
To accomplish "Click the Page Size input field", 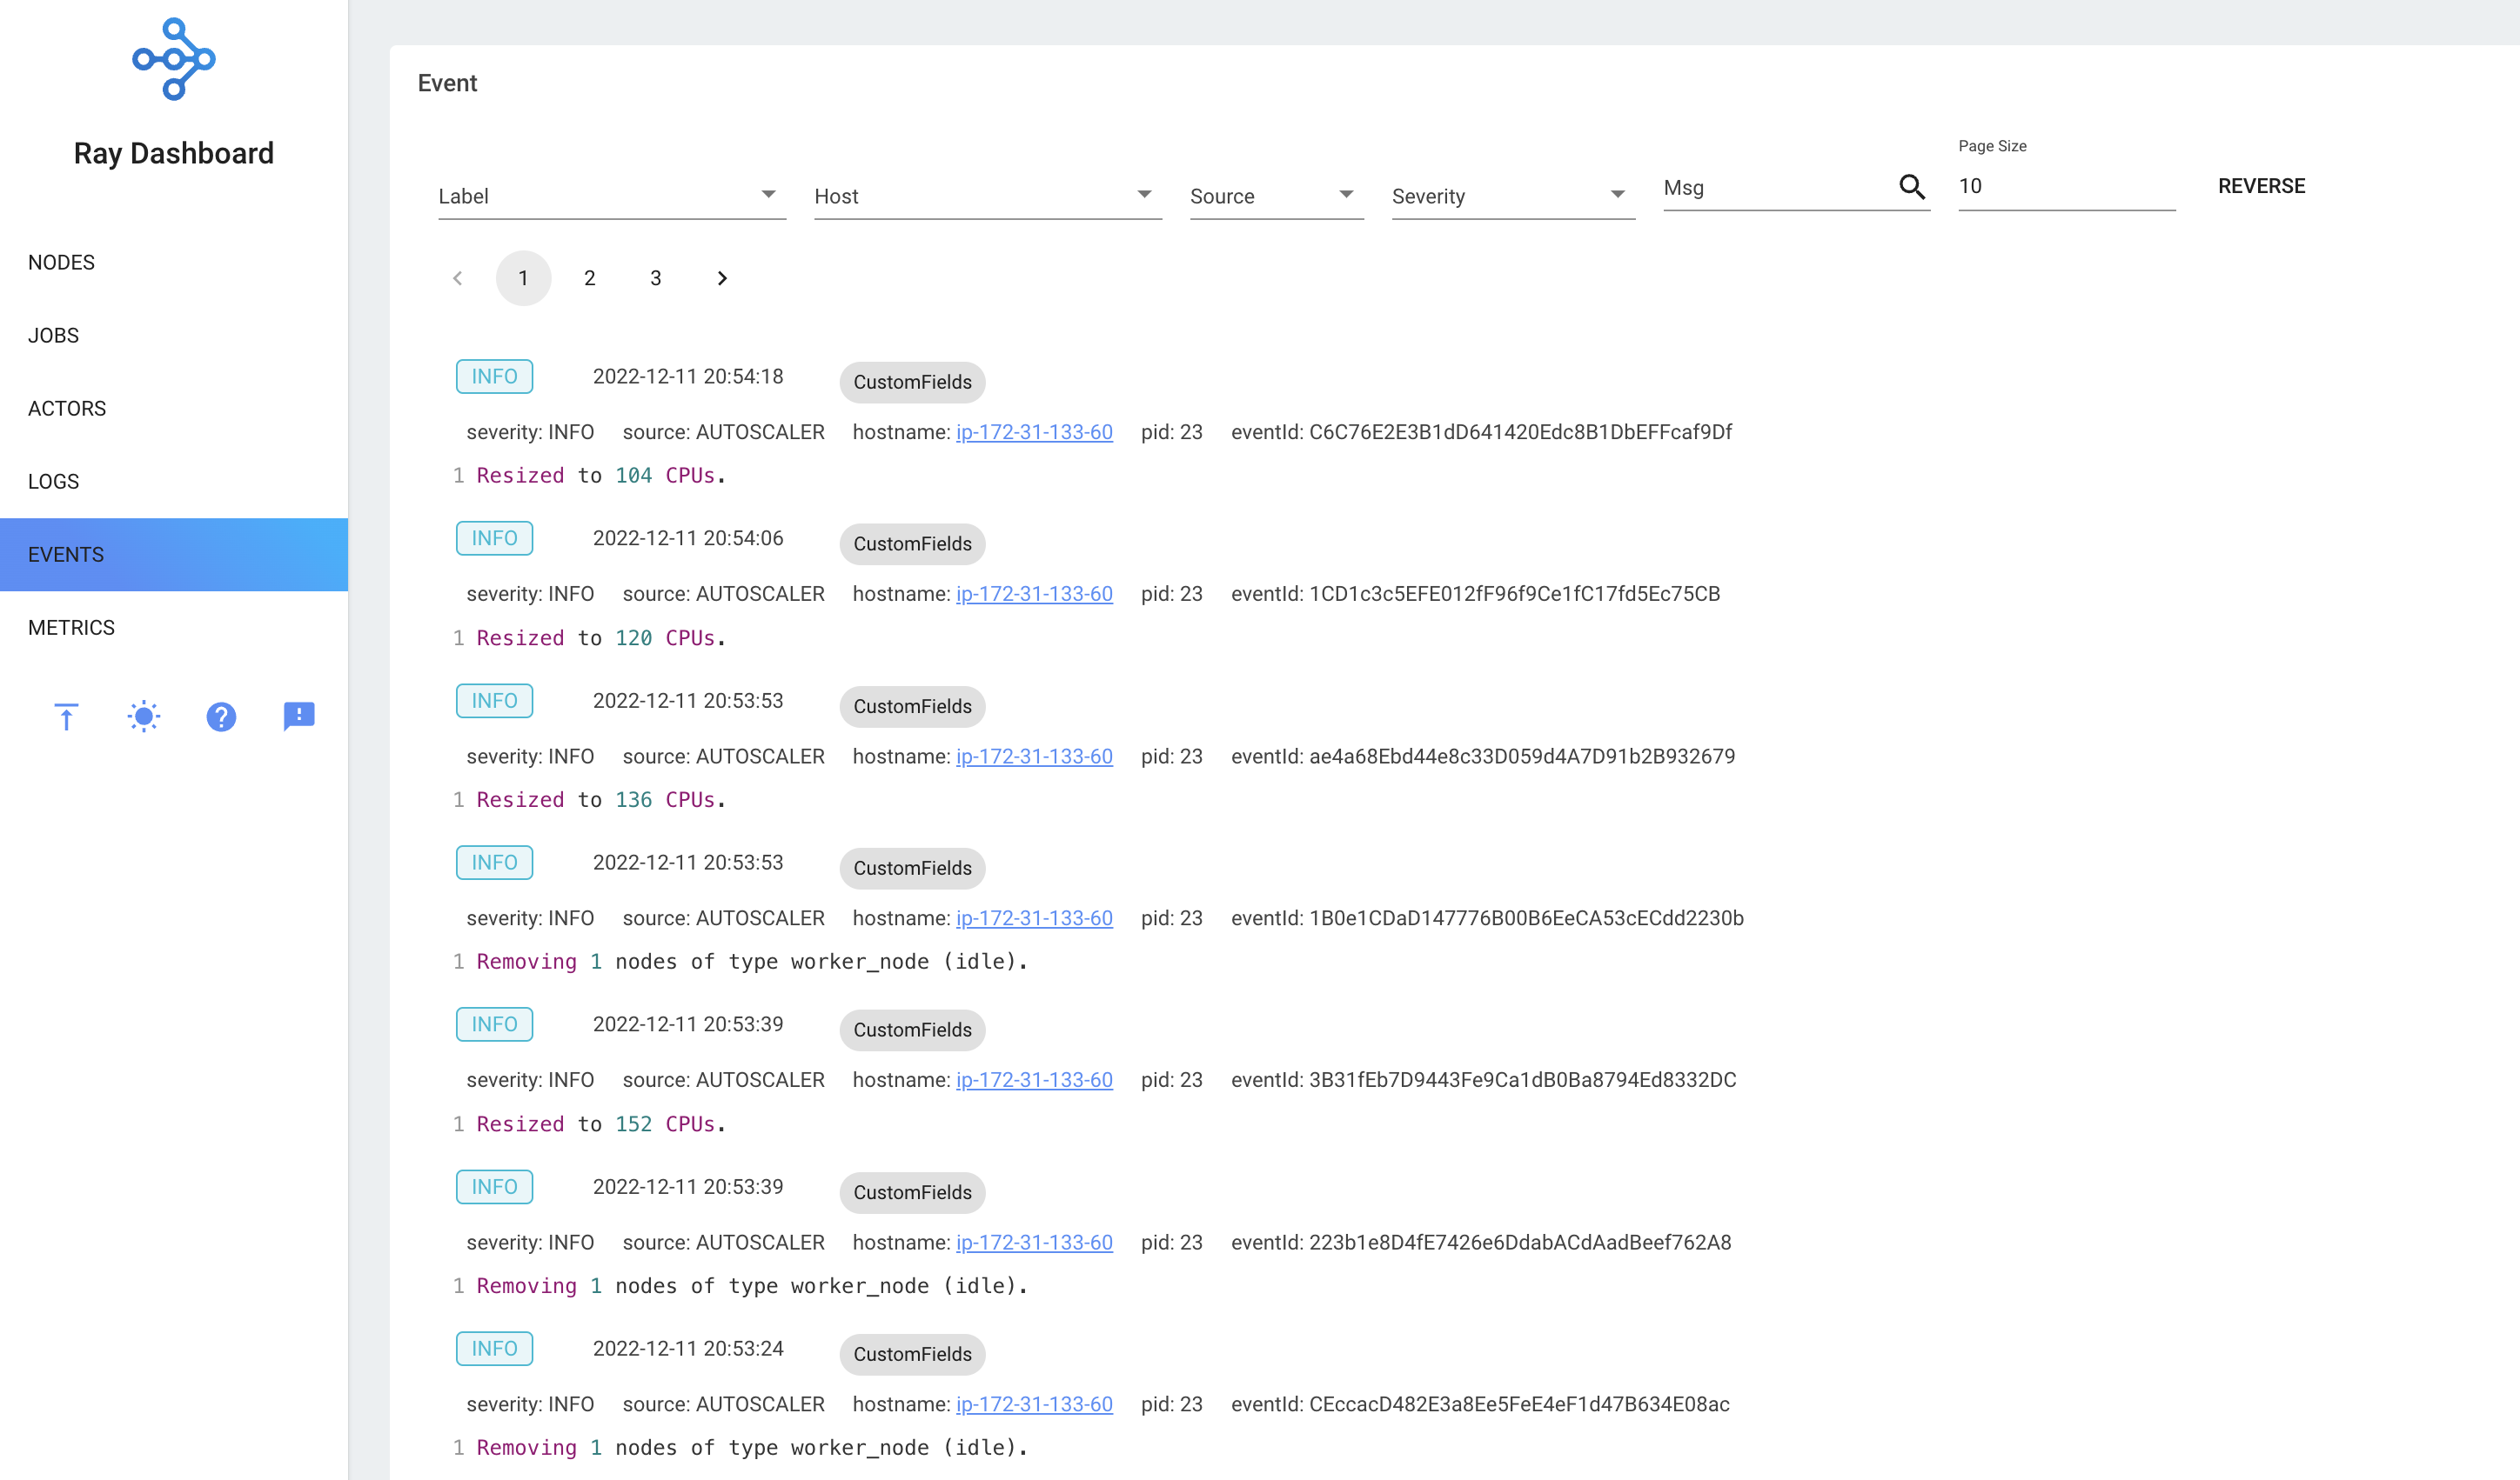I will coord(2064,187).
